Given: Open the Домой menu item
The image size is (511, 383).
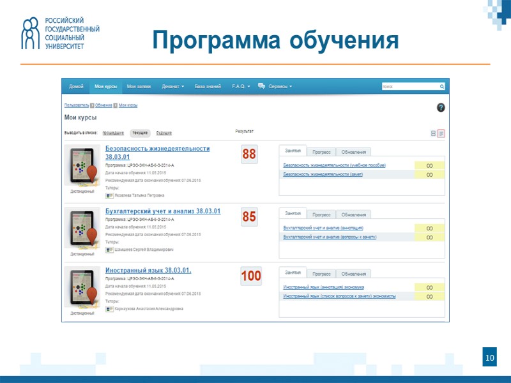Looking at the screenshot, I should click(x=76, y=86).
